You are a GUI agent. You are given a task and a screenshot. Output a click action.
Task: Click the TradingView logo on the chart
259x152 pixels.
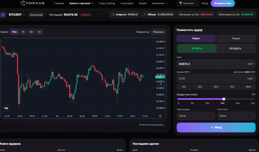pyautogui.click(x=6, y=108)
